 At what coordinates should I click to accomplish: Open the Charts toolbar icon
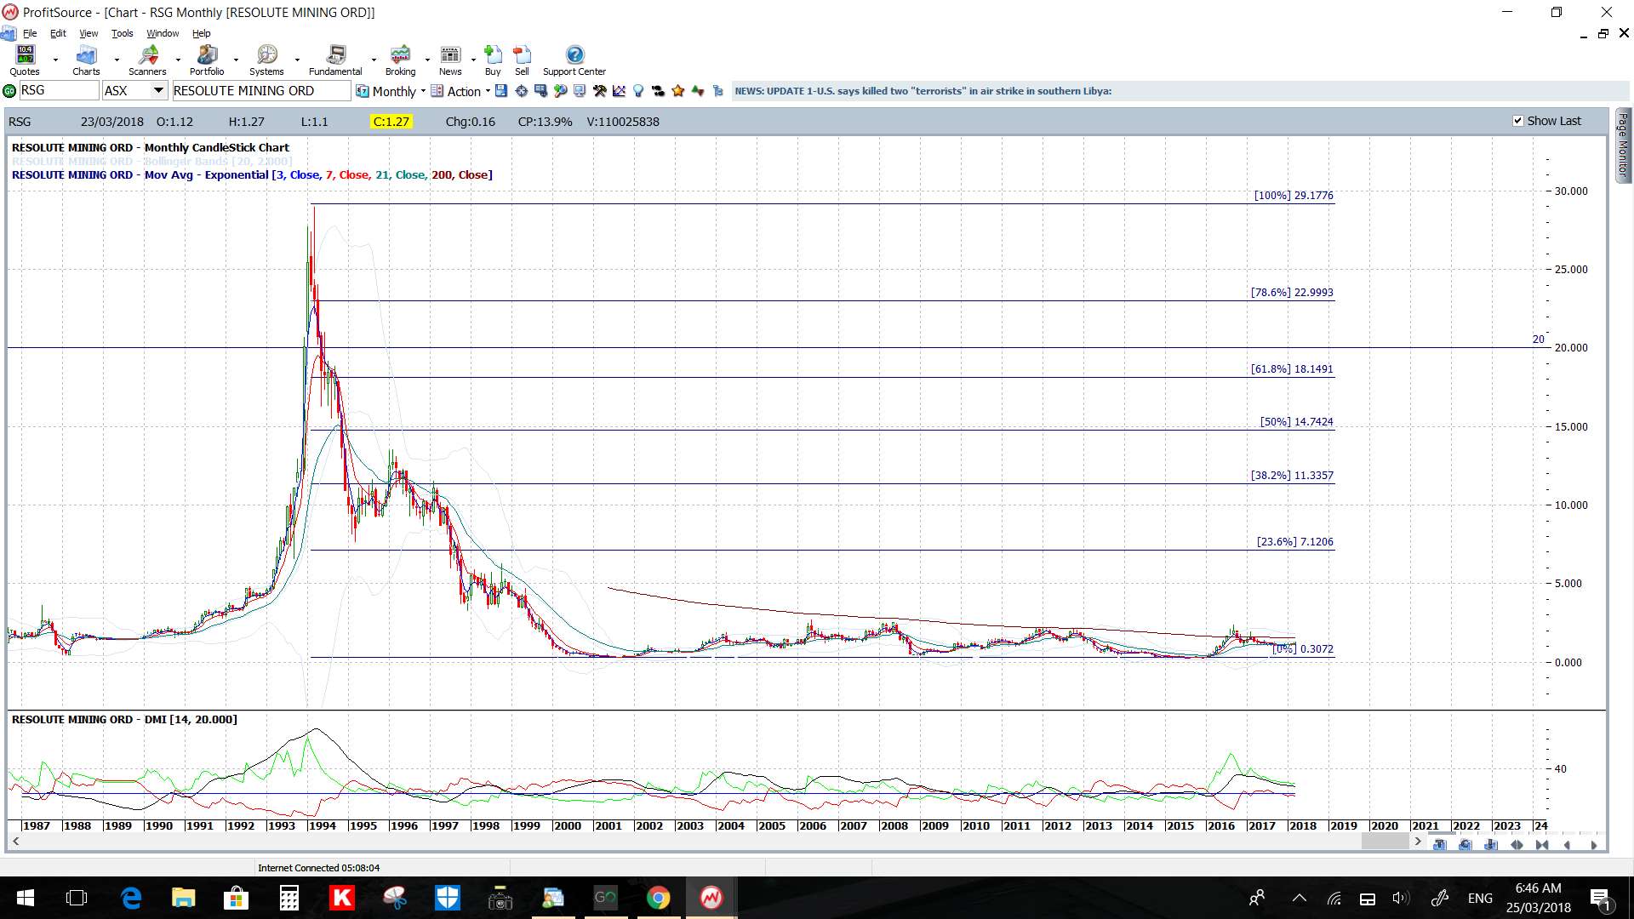86,60
